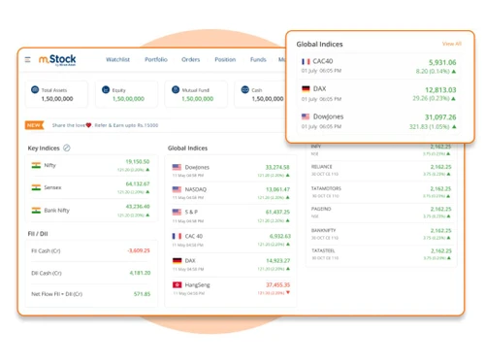Open the Watchlist tab

point(117,59)
